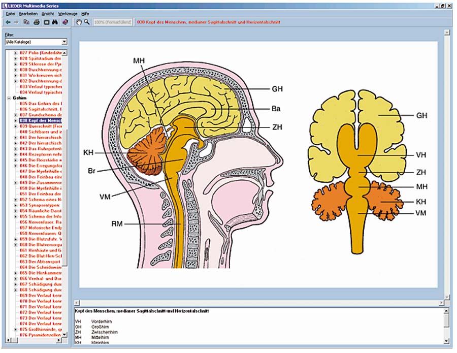
Task: Open the Ansicht menu
Action: (x=48, y=14)
